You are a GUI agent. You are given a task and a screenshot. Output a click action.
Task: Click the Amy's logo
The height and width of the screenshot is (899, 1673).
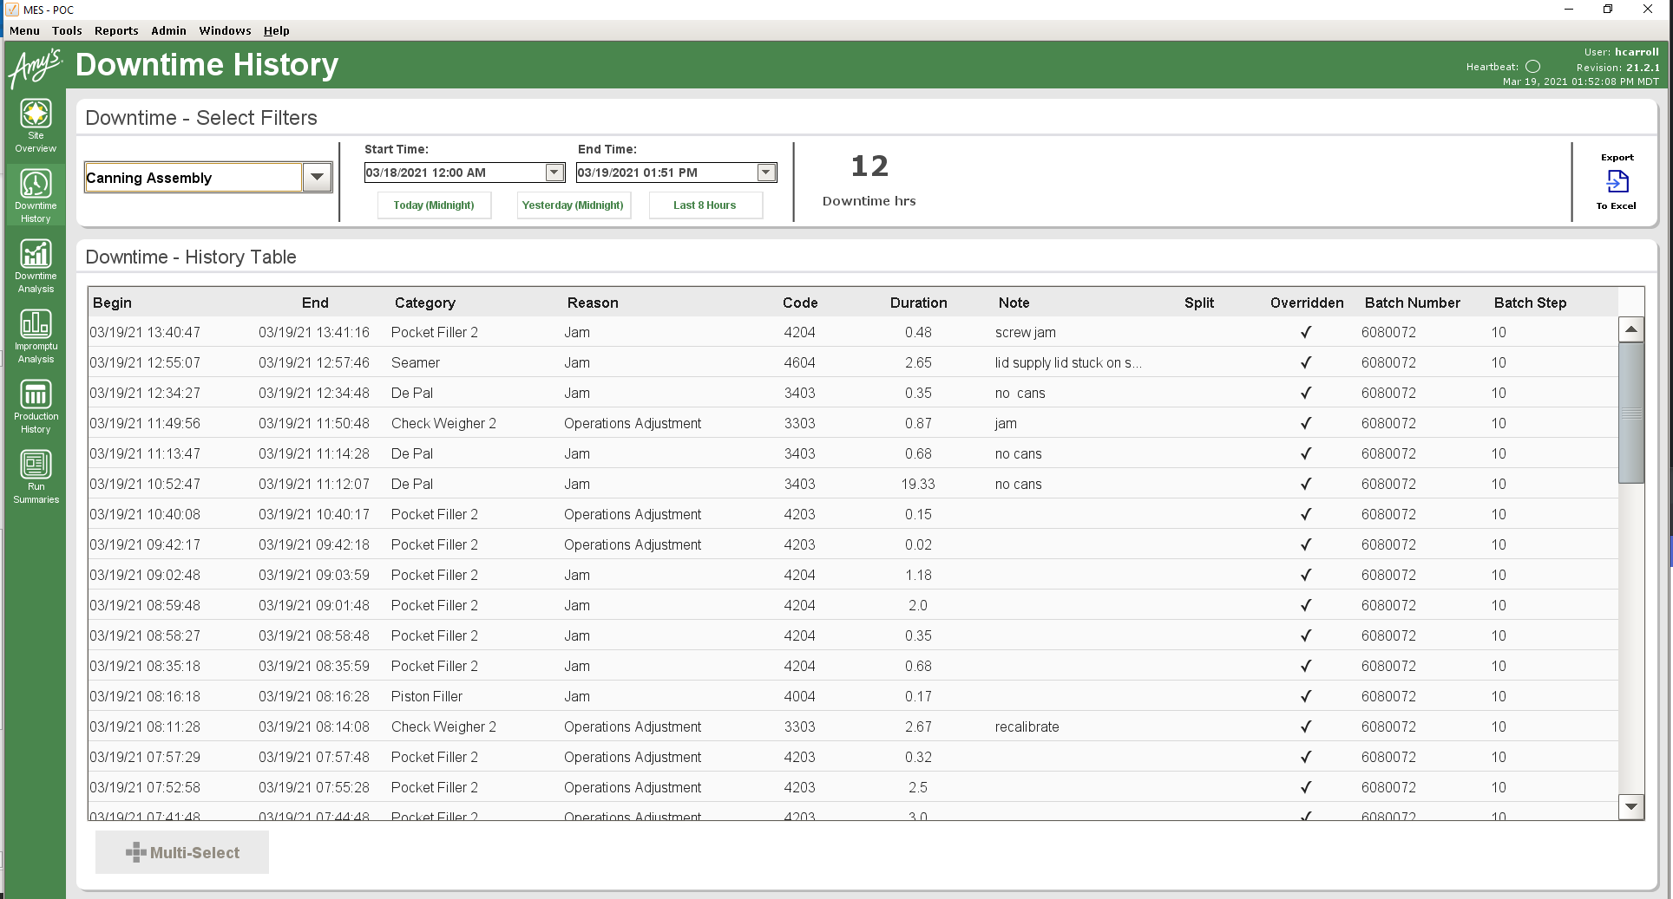(x=36, y=67)
